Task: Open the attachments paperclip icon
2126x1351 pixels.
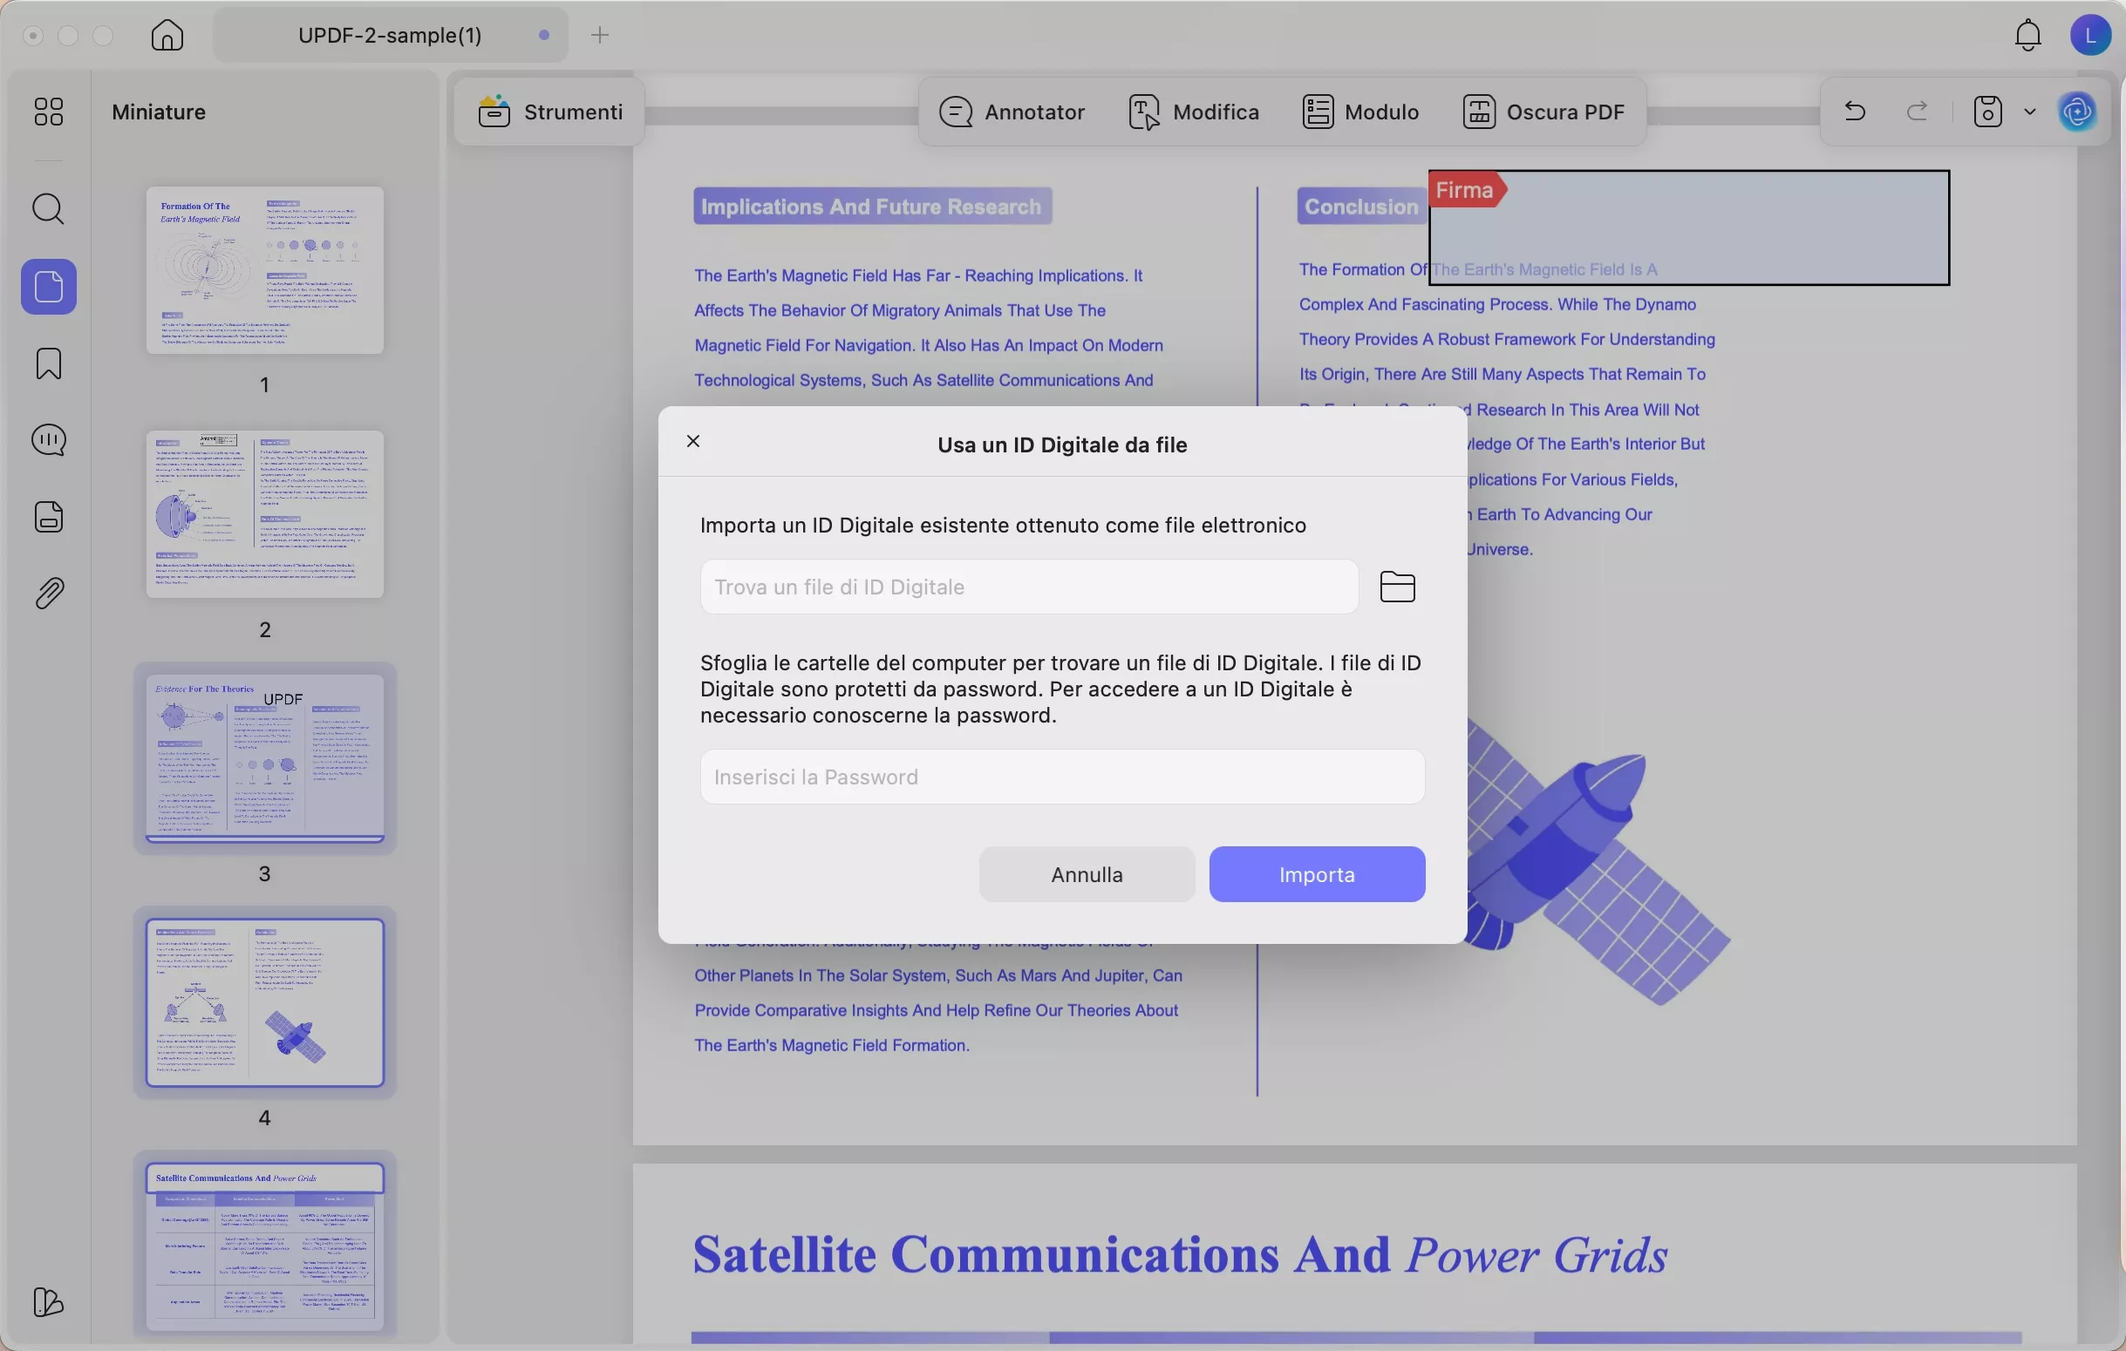Action: pyautogui.click(x=49, y=593)
